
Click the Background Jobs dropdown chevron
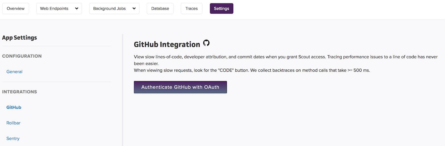point(134,9)
